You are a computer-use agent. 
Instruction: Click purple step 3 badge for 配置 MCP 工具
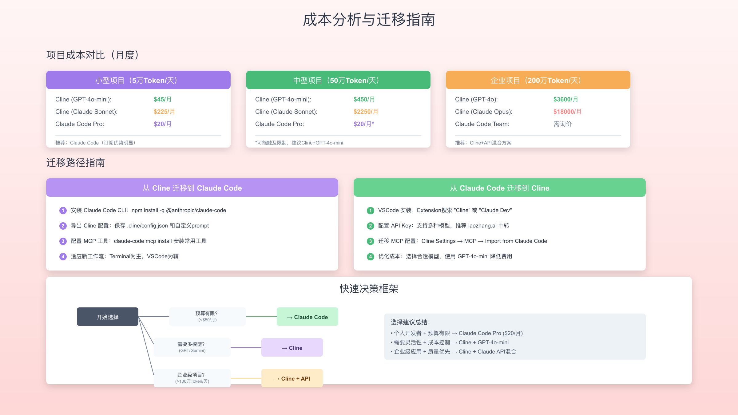click(63, 241)
